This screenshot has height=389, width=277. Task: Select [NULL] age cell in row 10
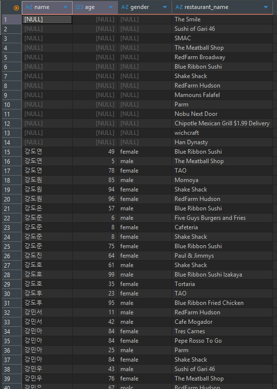coord(95,104)
